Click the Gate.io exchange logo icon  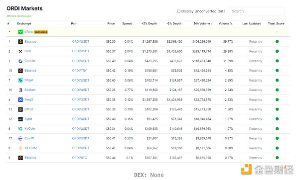pyautogui.click(x=20, y=61)
